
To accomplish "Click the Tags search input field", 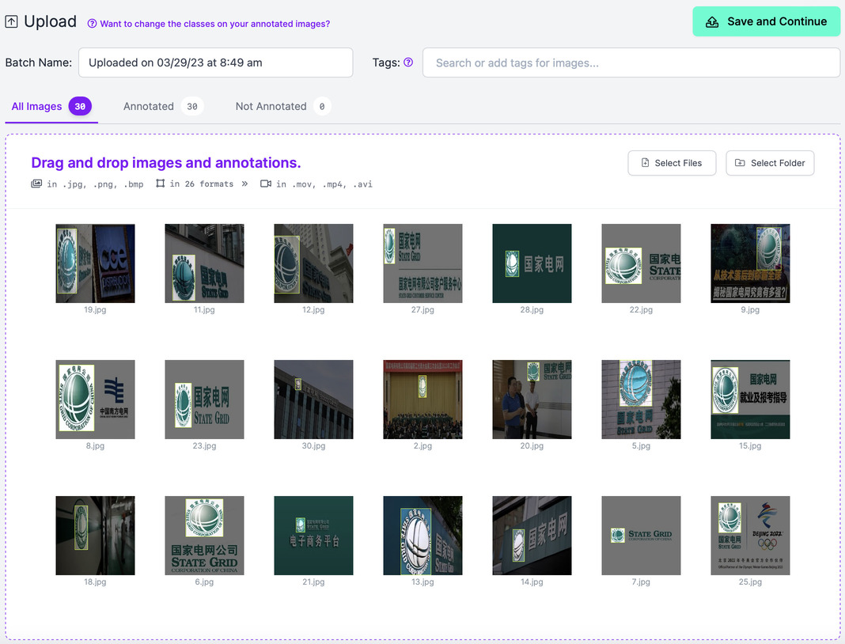I will point(631,63).
